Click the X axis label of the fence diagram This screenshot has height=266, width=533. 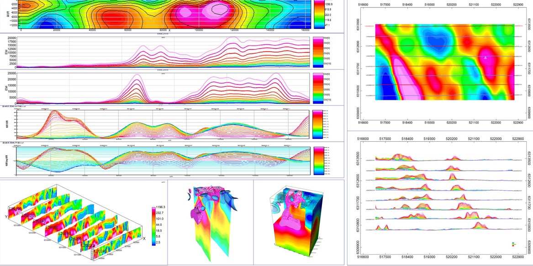coord(144,239)
